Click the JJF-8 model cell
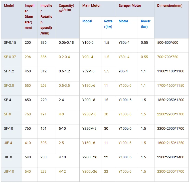This screenshot has width=190, height=183. pos(8,157)
